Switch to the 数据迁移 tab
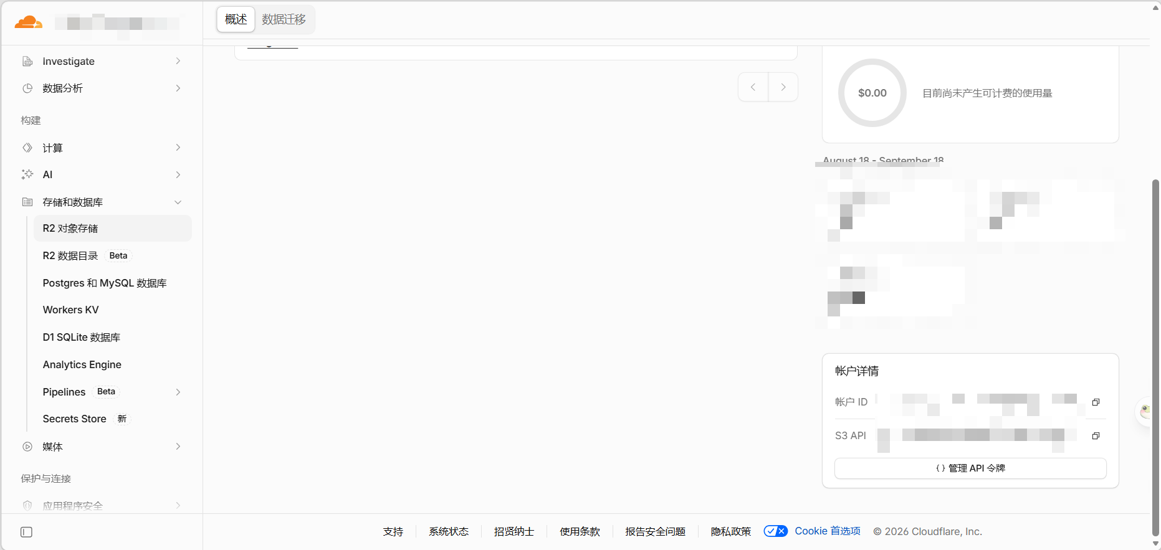1161x550 pixels. 284,19
